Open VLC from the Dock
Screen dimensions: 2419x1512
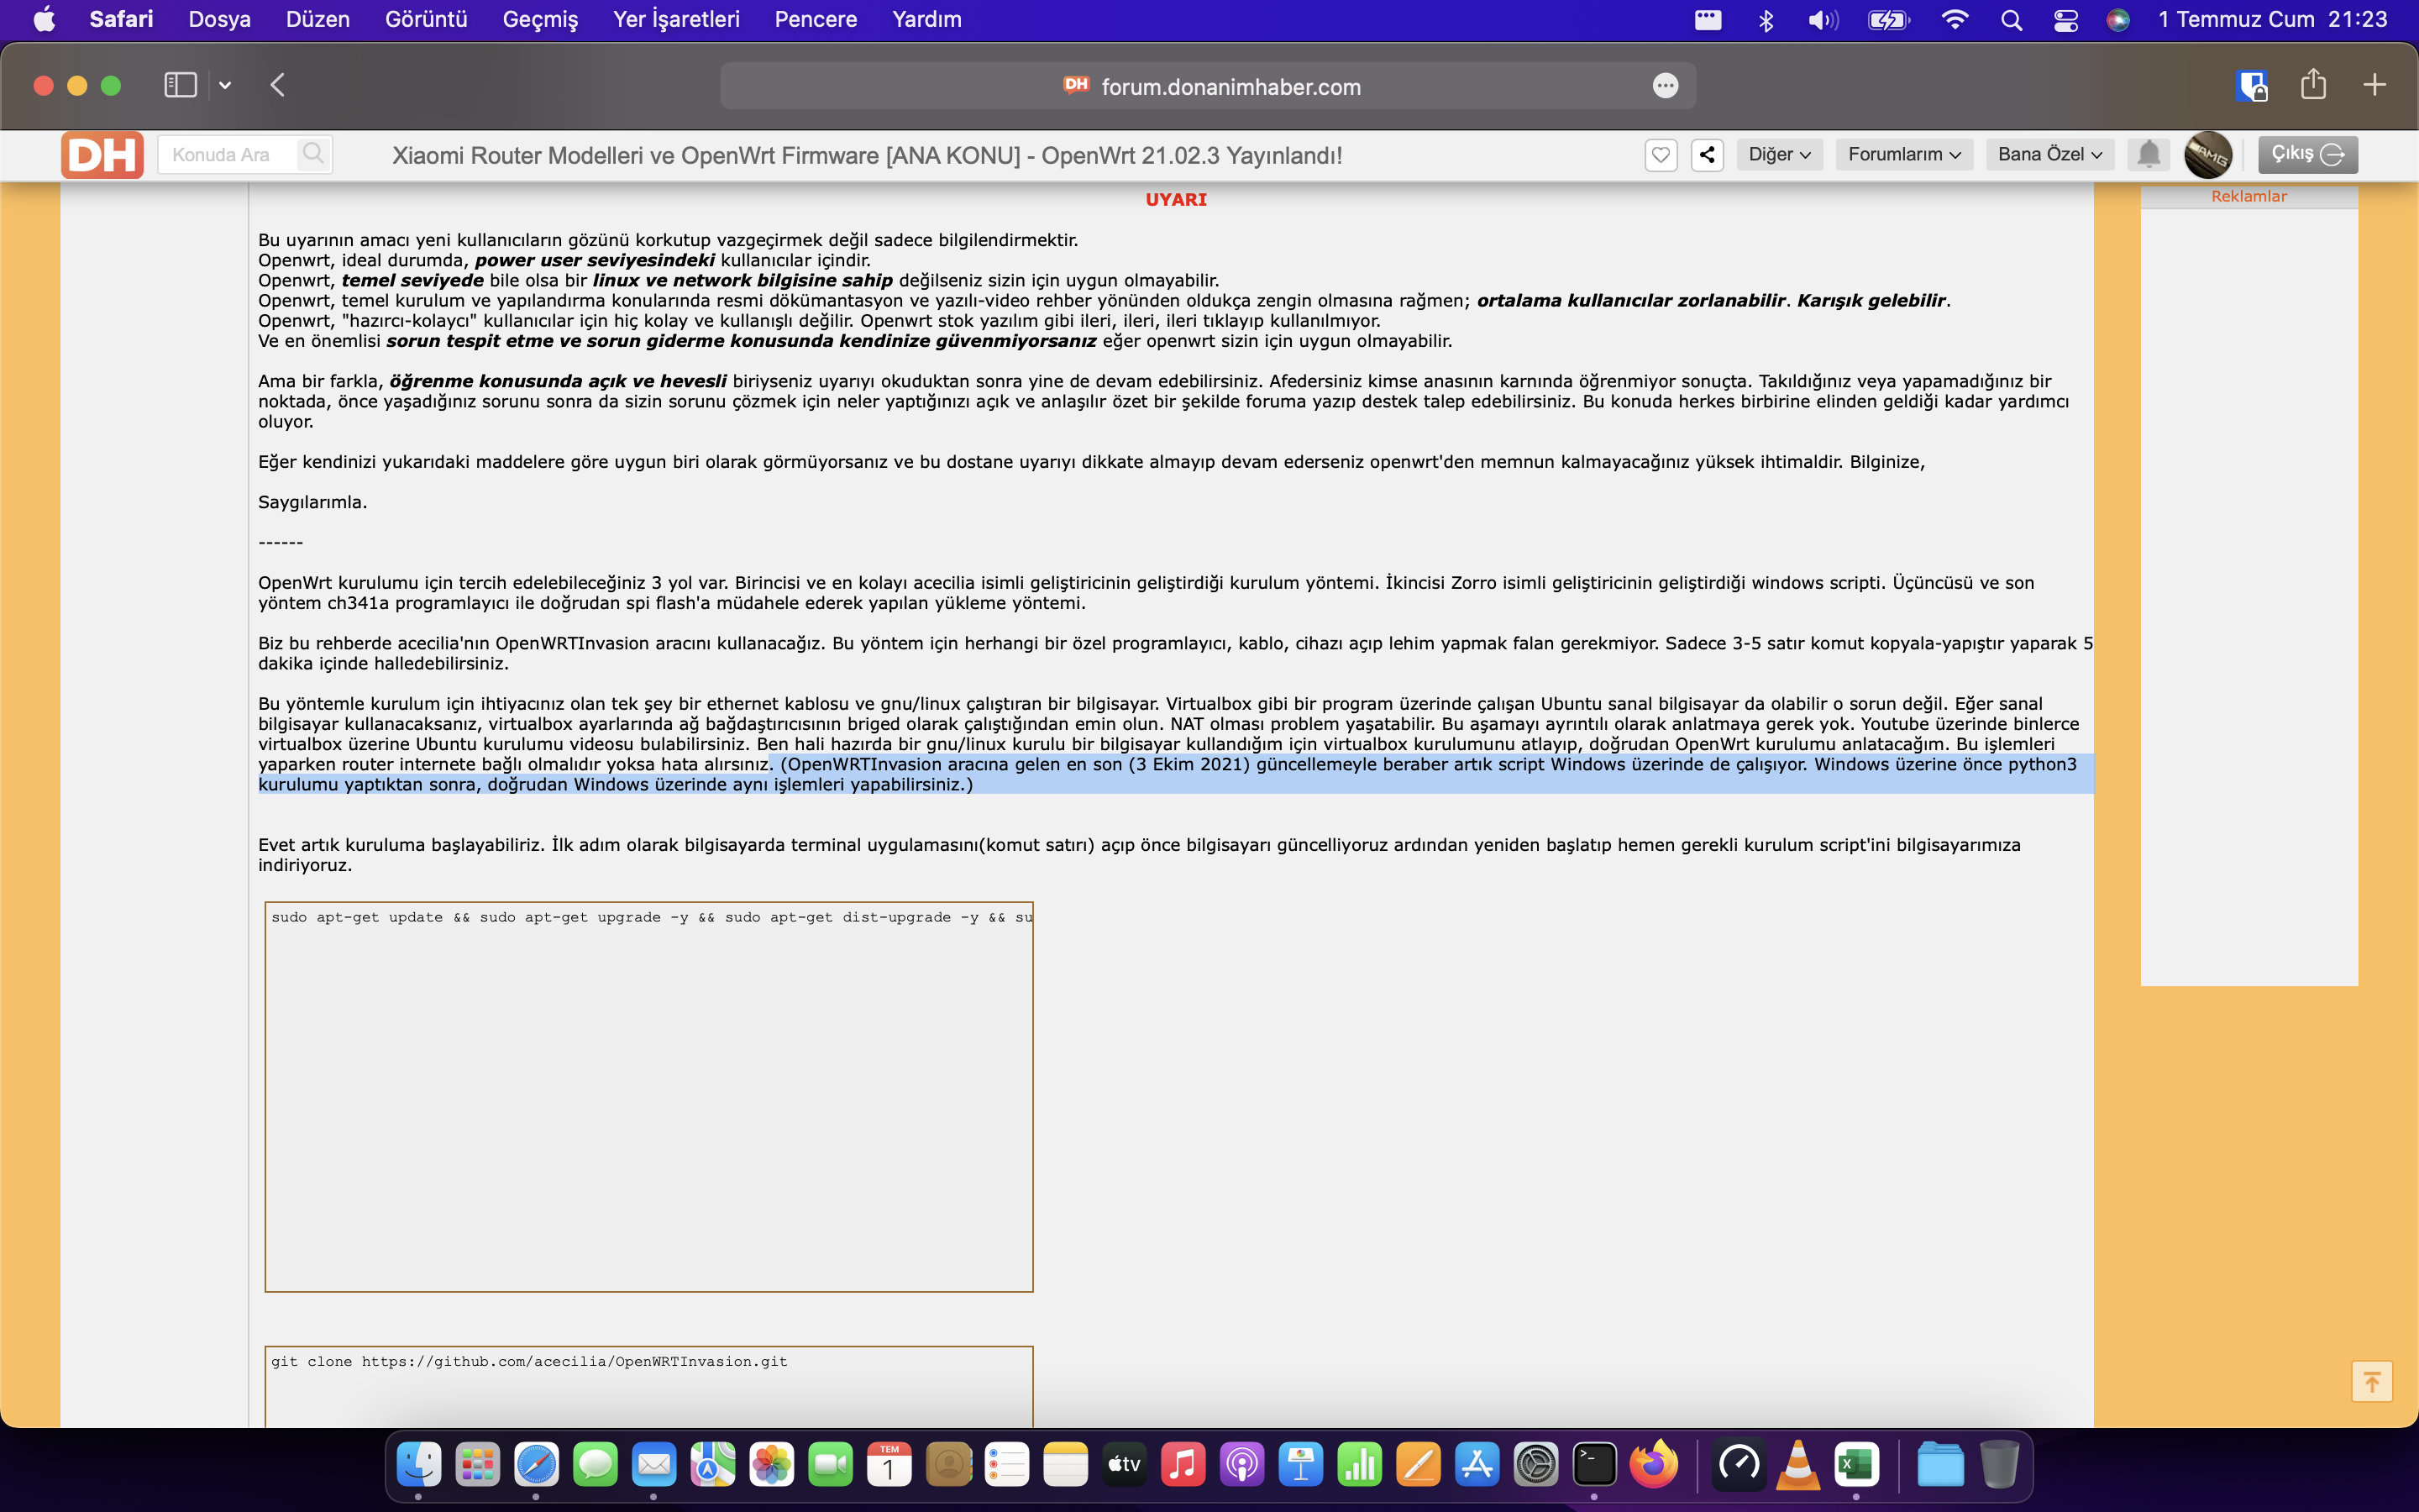point(1797,1465)
